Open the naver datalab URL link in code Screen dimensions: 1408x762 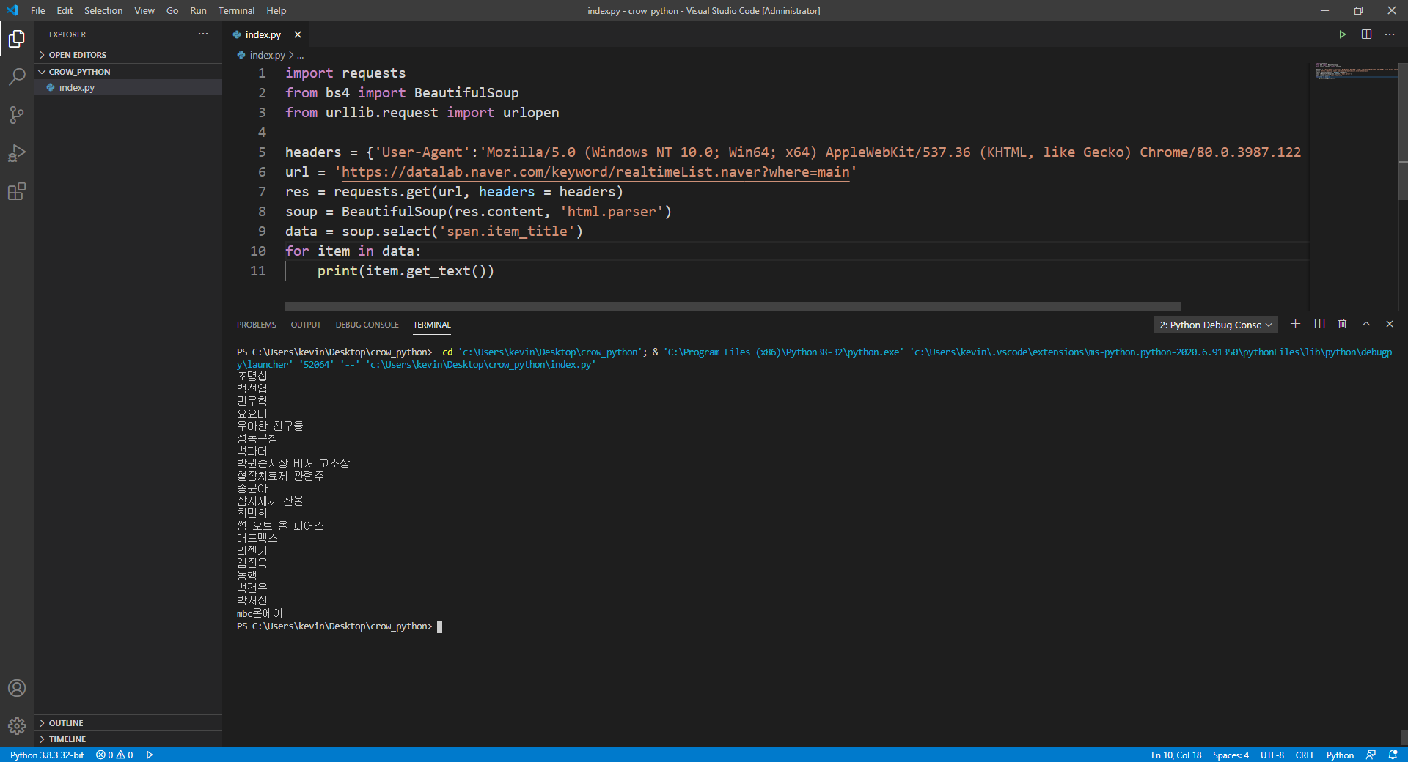595,172
